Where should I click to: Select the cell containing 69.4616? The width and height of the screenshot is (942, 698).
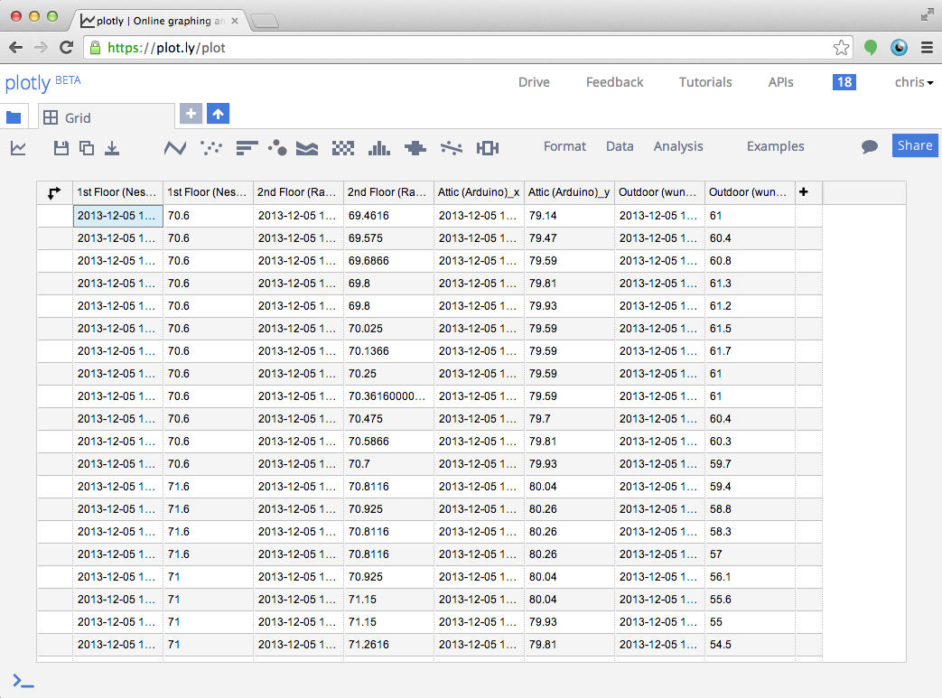pyautogui.click(x=388, y=216)
